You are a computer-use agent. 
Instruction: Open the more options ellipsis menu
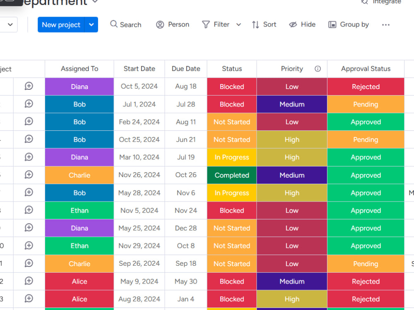(x=386, y=24)
